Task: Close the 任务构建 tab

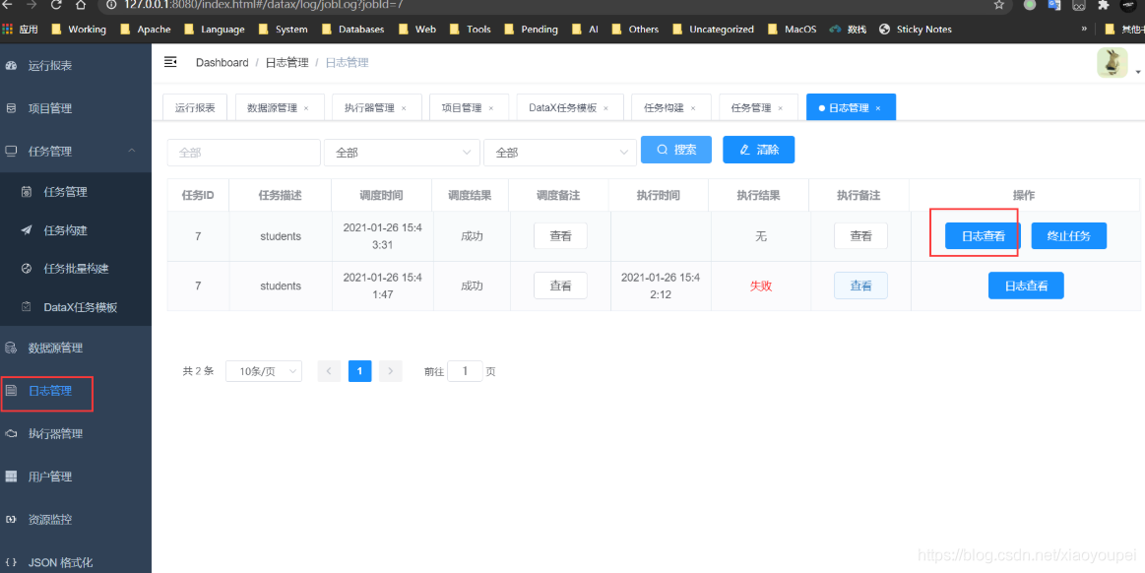Action: 692,108
